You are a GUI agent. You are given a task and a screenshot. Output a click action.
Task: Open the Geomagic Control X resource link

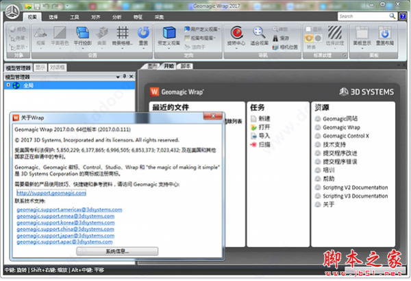coord(346,136)
